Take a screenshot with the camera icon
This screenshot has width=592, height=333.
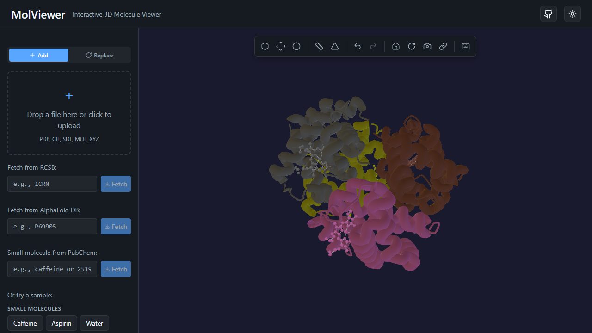[x=427, y=46]
